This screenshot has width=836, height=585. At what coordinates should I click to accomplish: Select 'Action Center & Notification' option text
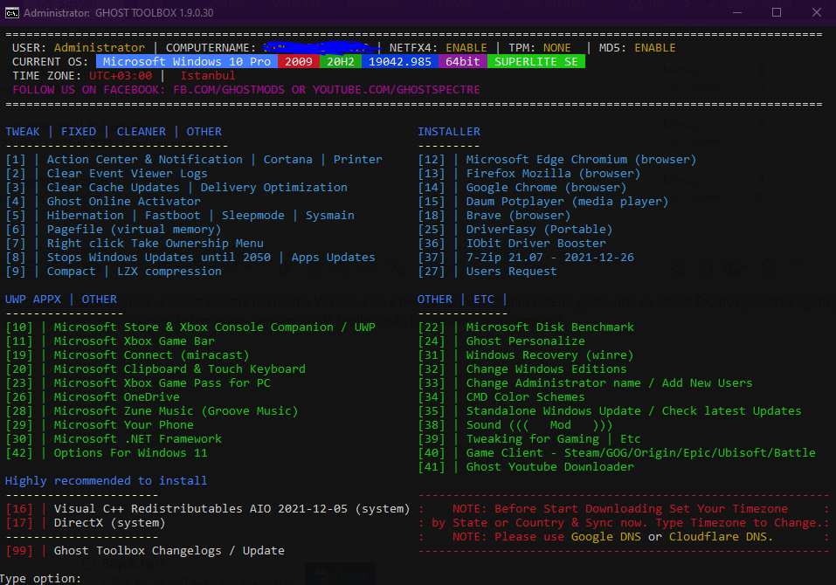[144, 159]
